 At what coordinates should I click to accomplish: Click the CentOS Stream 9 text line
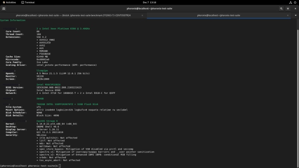point(47,121)
